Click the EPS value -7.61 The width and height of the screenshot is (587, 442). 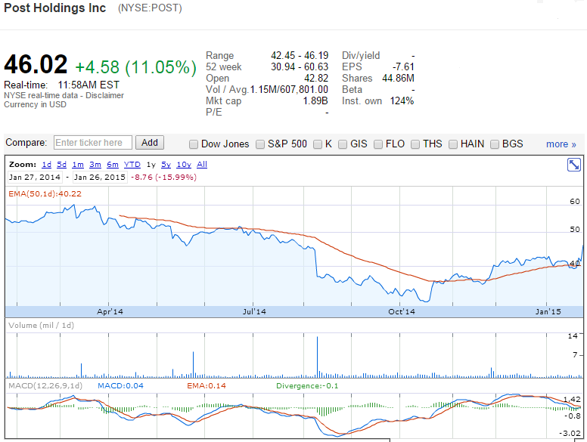pyautogui.click(x=403, y=67)
